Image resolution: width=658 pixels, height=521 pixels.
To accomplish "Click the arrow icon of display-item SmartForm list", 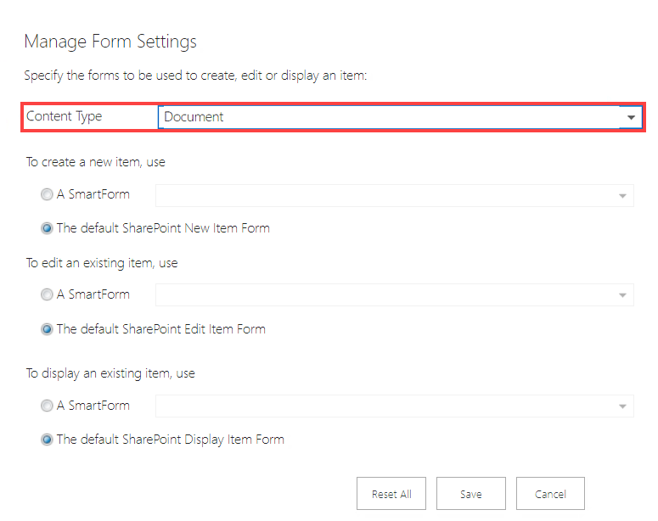I will click(622, 406).
